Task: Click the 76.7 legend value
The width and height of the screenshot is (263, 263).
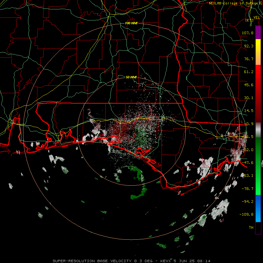Action: pos(249,59)
